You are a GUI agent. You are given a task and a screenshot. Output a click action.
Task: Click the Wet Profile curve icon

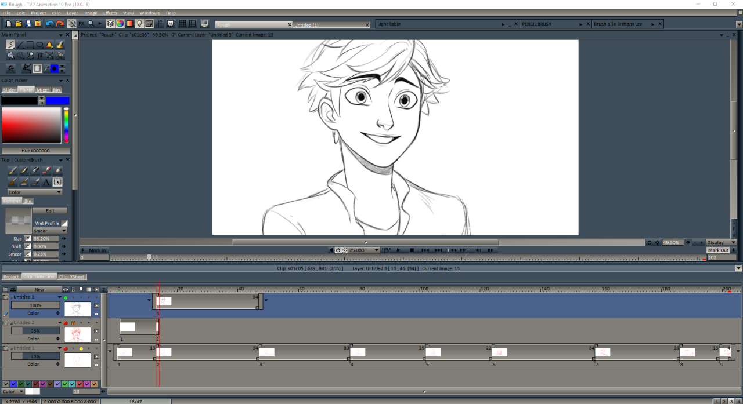[x=64, y=223]
